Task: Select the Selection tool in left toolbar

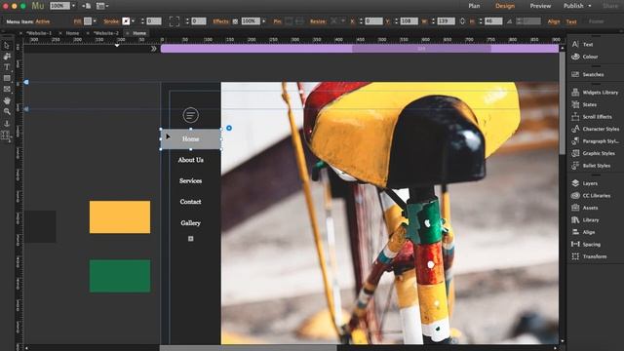Action: click(7, 46)
